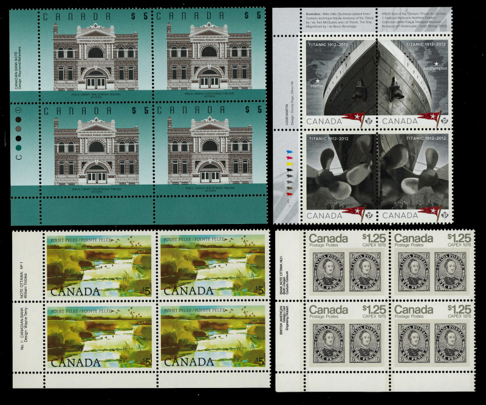Viewport: 486px width, 405px height.
Task: Select the top-right Point Pelee stamp
Action: pos(212,266)
